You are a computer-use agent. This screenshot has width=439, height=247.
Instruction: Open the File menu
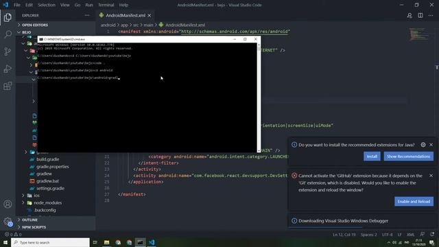17,5
